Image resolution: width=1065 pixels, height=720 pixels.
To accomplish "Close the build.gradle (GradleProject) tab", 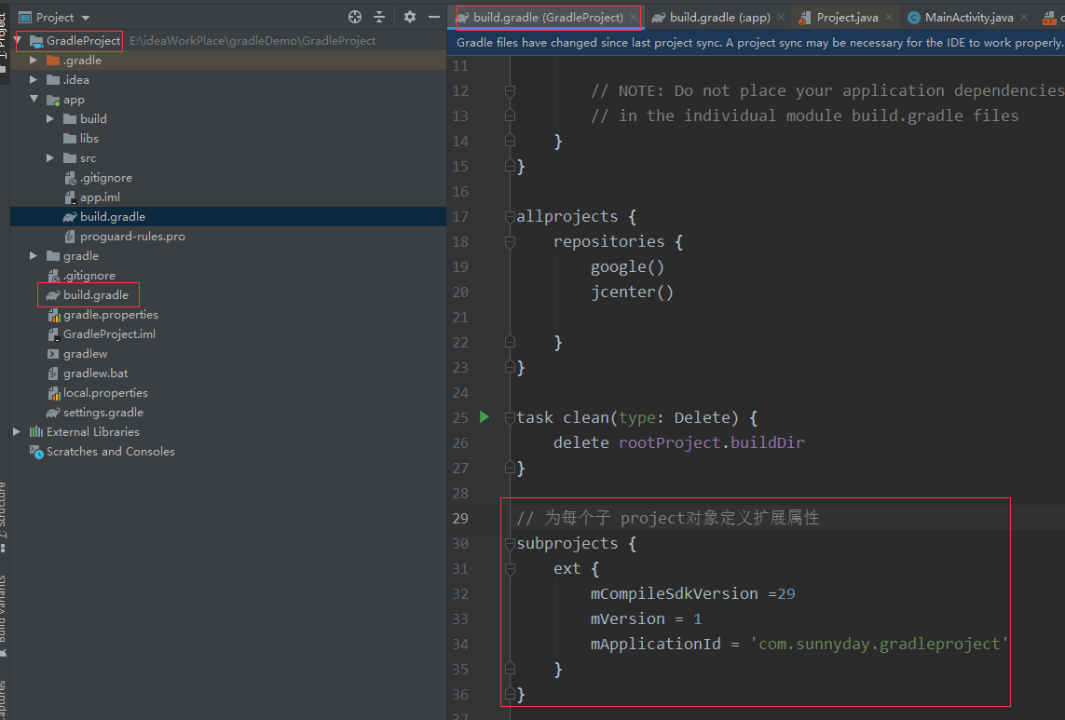I will click(633, 17).
